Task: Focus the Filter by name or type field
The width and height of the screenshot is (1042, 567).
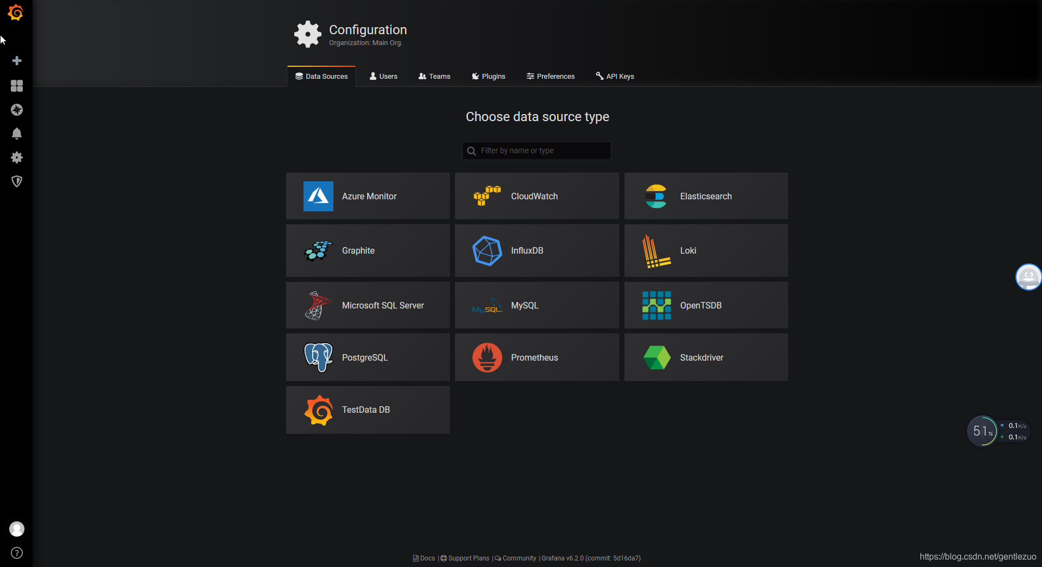Action: 536,151
